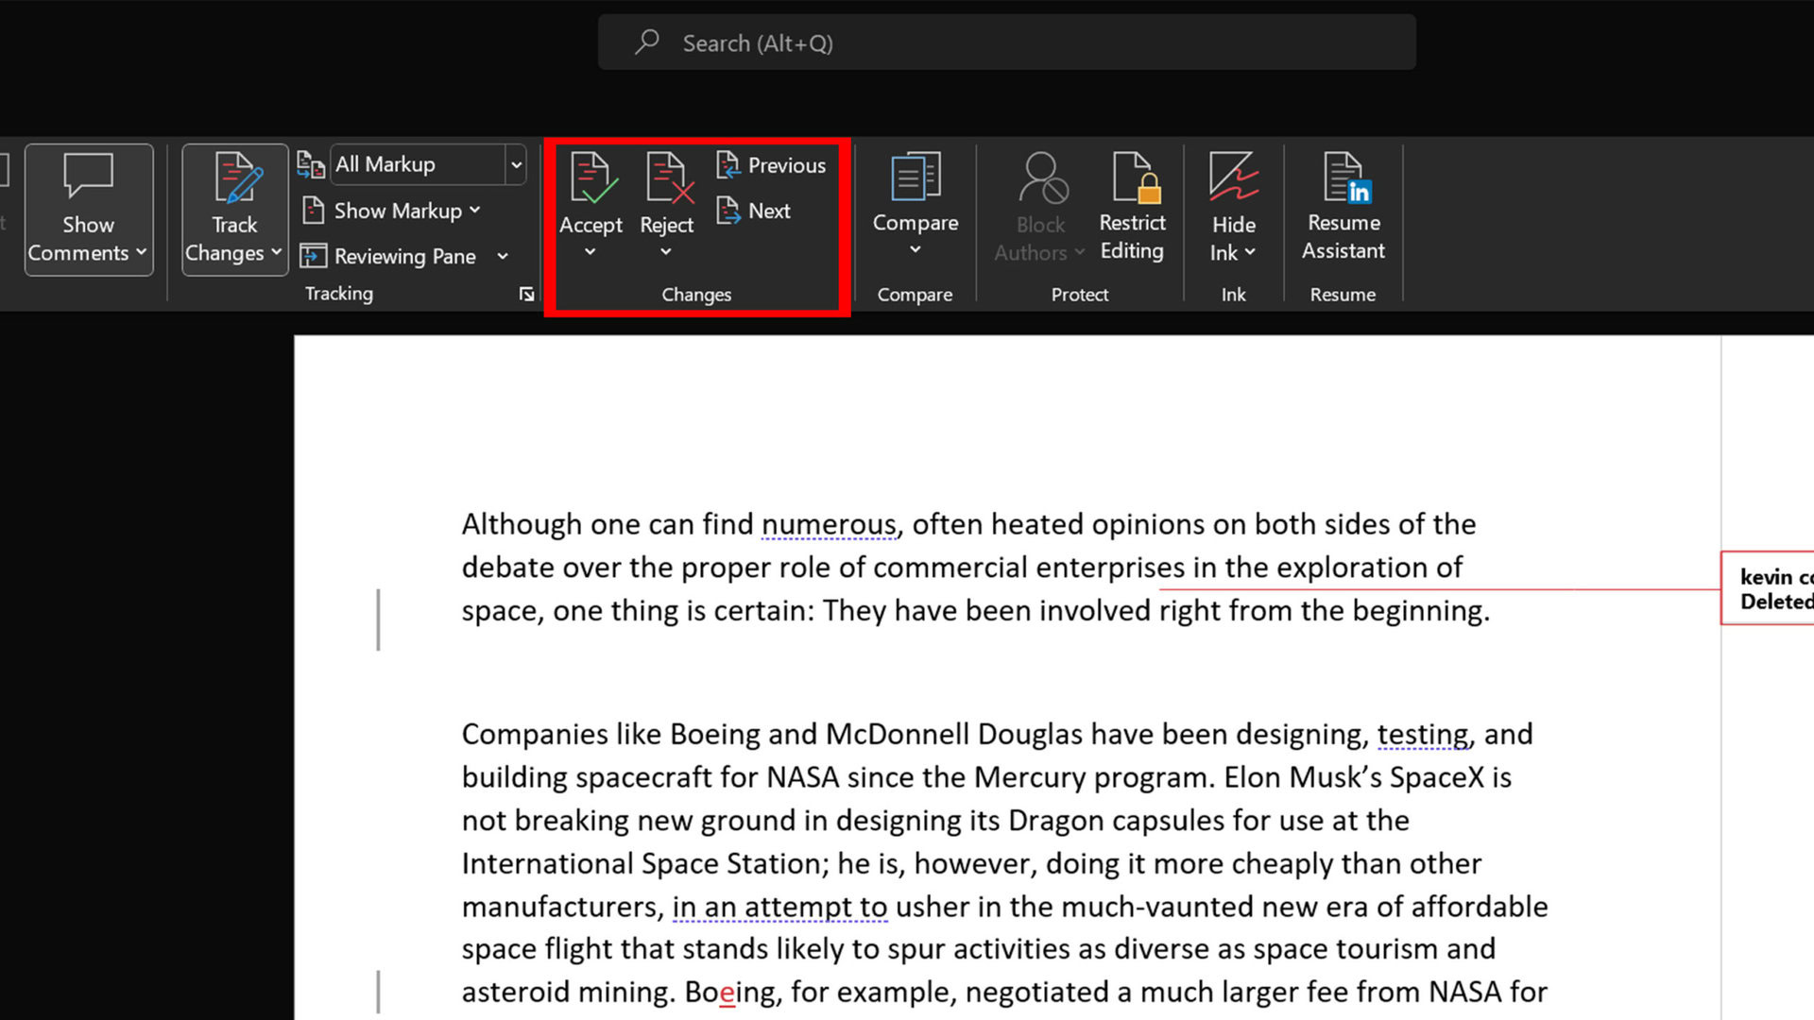Expand the Reject dropdown arrow
1814x1020 pixels.
(x=666, y=253)
